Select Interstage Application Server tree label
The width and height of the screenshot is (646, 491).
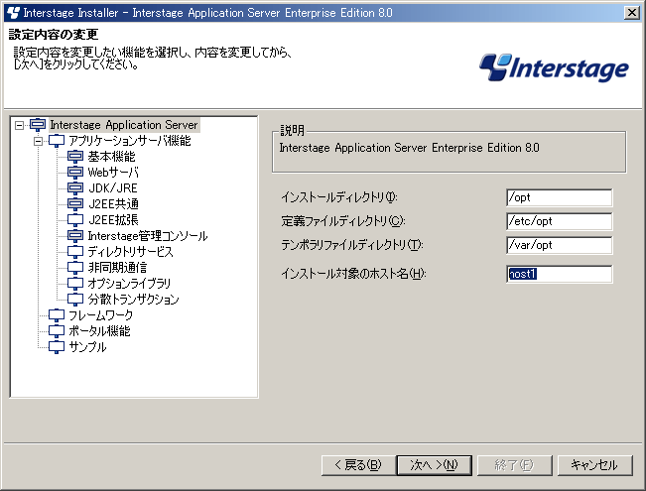coord(124,125)
